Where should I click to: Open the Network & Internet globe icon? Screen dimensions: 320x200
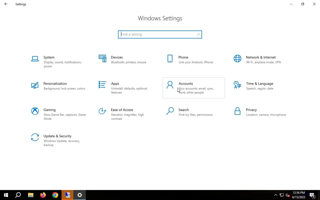coord(237,58)
